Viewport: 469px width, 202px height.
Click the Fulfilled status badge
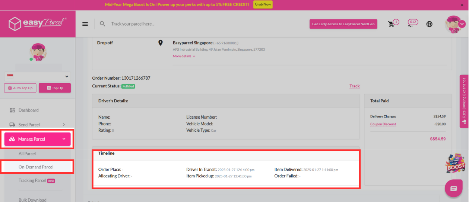point(128,86)
